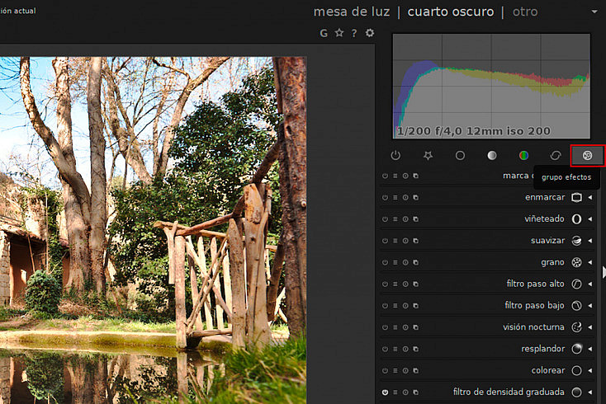This screenshot has height=404, width=606.
Task: Expand the viñeteado module arrow
Action: coord(590,218)
